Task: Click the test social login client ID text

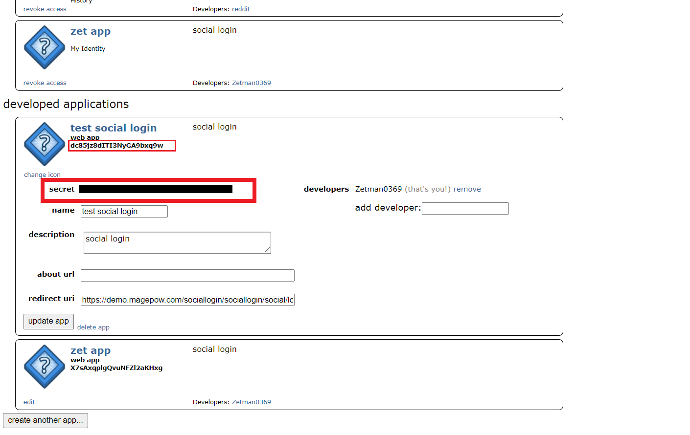Action: point(117,146)
